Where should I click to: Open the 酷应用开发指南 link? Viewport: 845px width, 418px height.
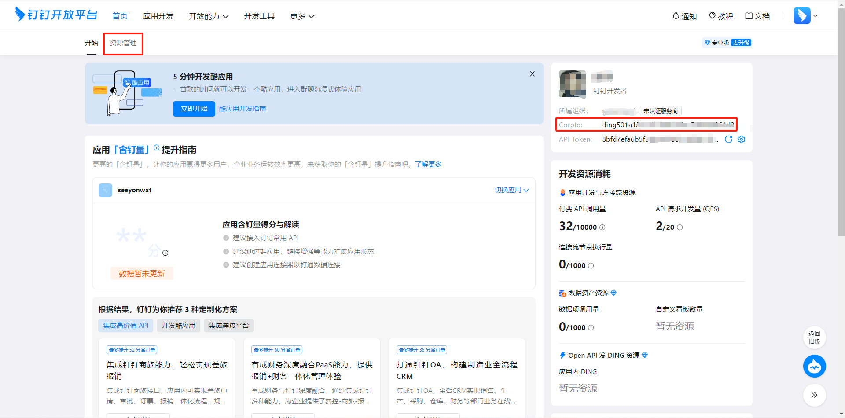coord(242,109)
